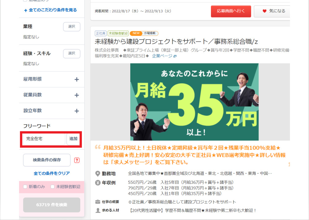
Task: Click the heart icon in 気になる
Action: pos(265,11)
